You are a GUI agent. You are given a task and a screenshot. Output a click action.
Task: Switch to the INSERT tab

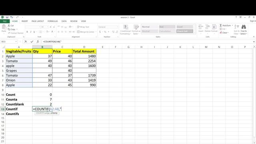click(25, 21)
